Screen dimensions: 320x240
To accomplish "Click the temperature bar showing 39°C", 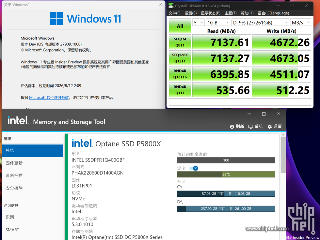I will 226,174.
